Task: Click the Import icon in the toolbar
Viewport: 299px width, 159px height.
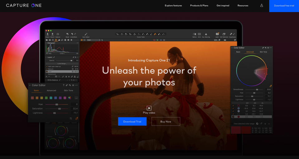Action: coord(47,34)
